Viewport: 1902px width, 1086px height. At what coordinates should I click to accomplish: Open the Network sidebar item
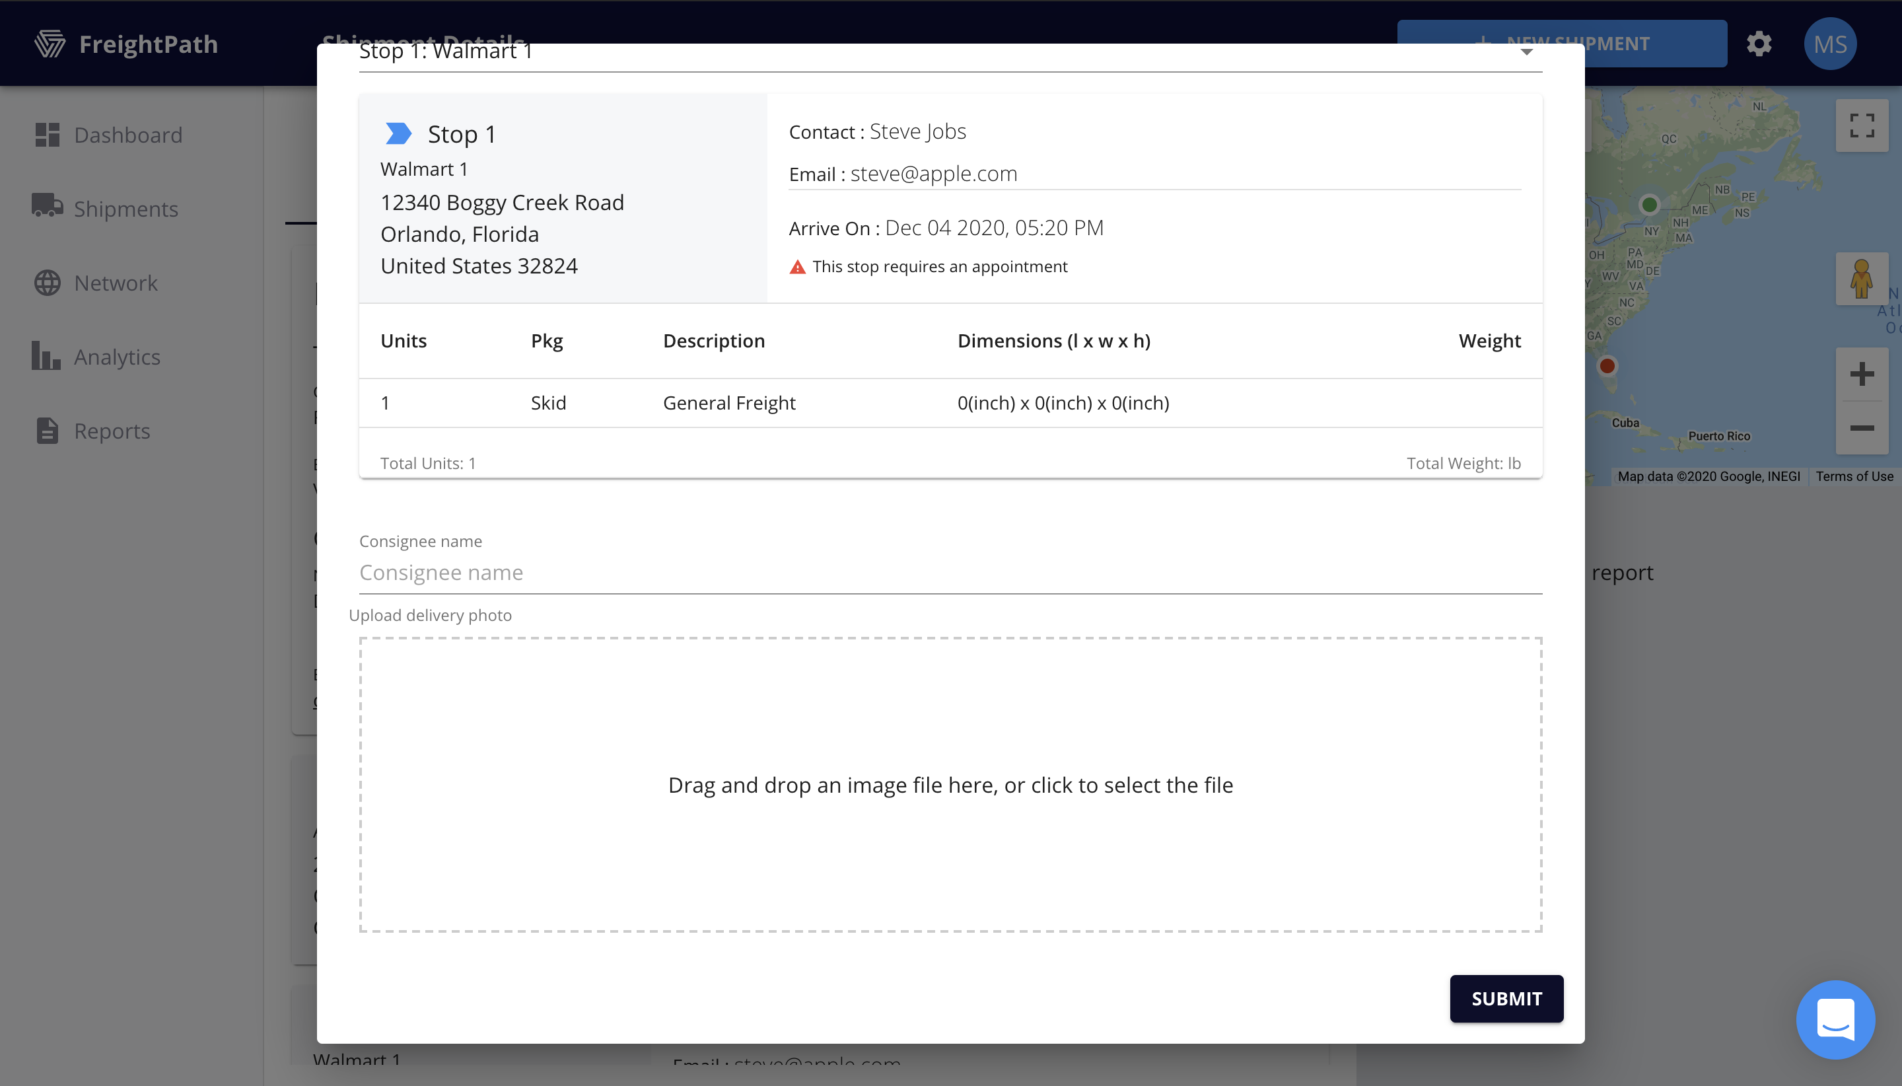[x=96, y=283]
